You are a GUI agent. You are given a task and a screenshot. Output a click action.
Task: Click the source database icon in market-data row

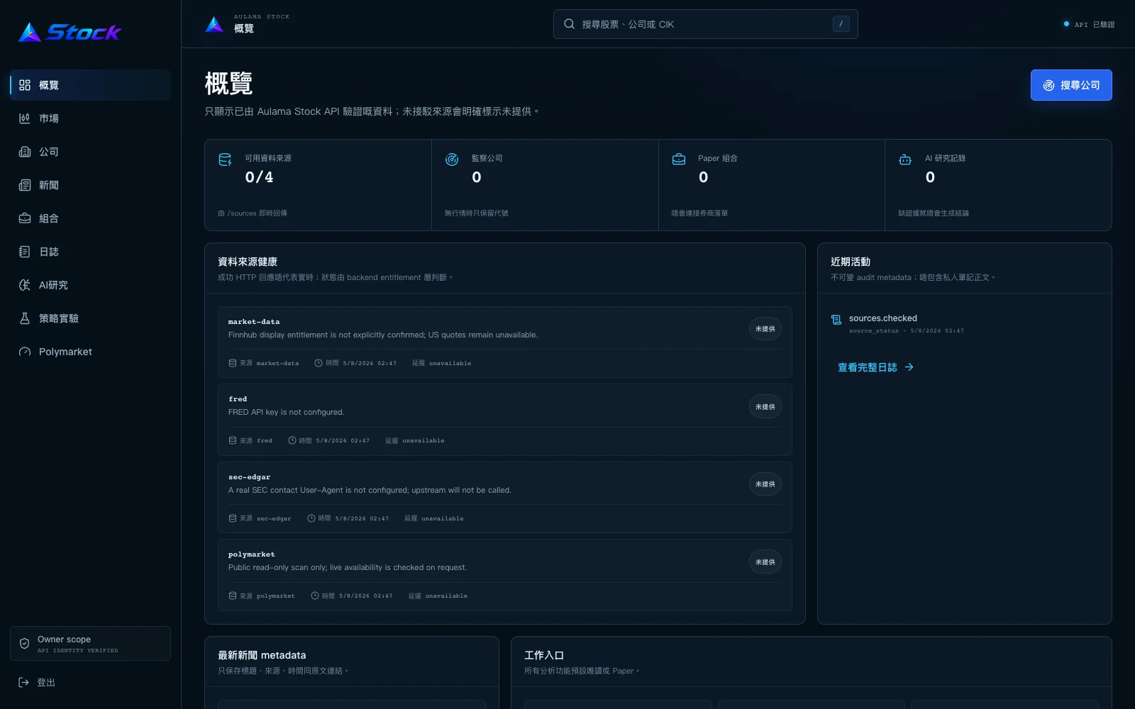click(x=233, y=363)
